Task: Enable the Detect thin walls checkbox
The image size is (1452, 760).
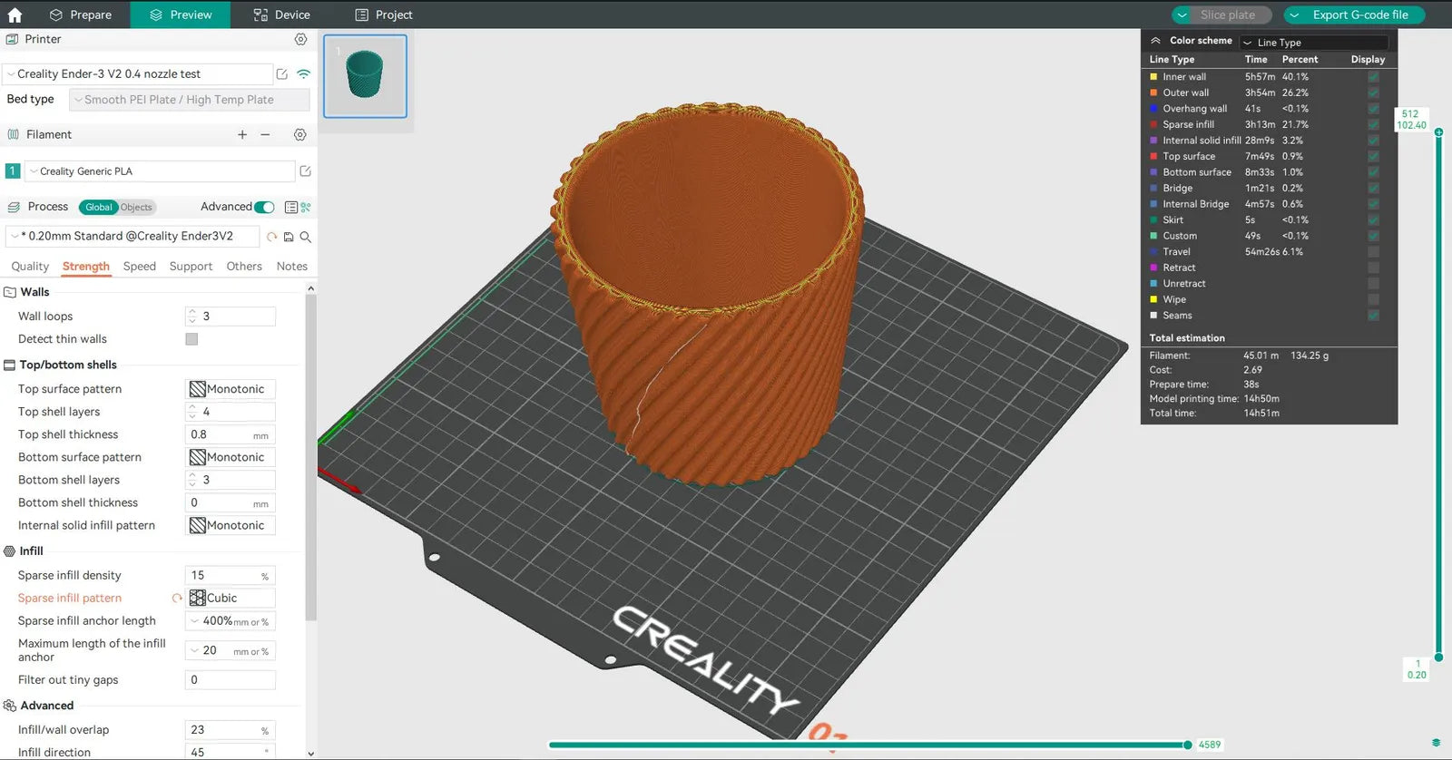Action: [x=191, y=339]
